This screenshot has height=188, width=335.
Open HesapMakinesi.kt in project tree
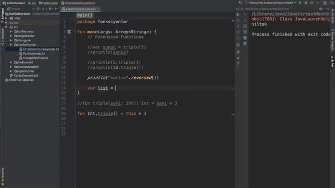pos(35,58)
